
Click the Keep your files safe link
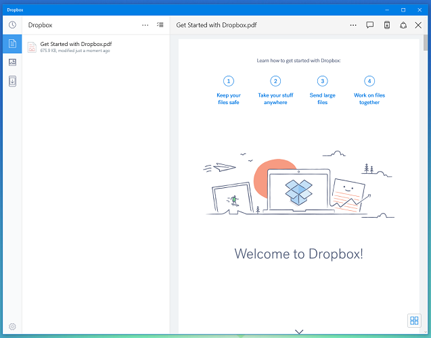click(x=229, y=99)
